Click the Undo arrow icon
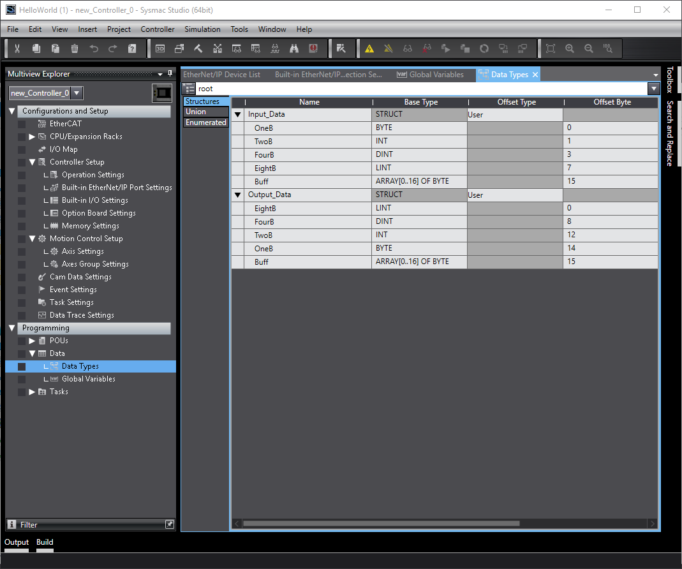 point(94,48)
